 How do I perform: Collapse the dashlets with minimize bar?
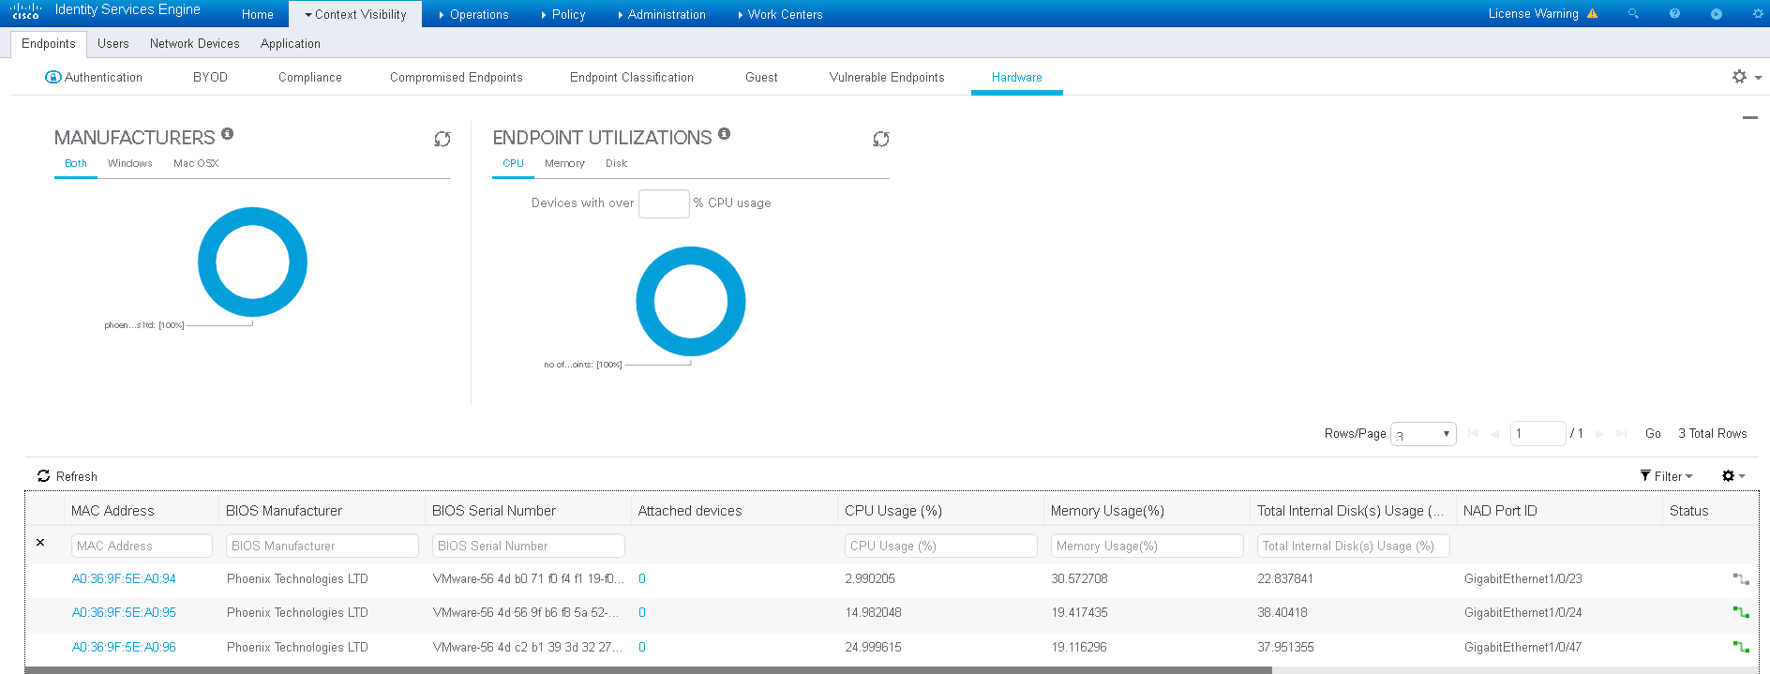[1749, 118]
